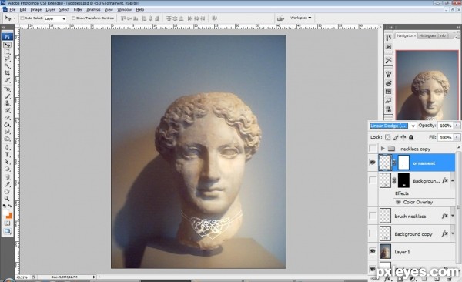Click the Layer 1 thumbnail
This screenshot has width=462, height=282.
point(386,251)
